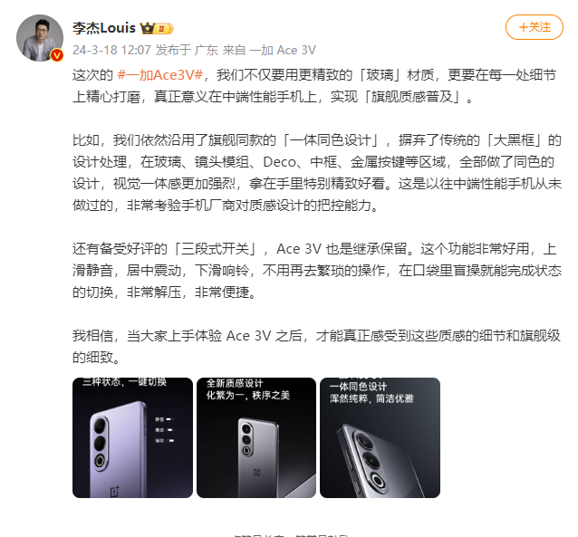Click the opening paragraph about 玻璃材质
Screen dimensions: 578x537
(x=314, y=86)
